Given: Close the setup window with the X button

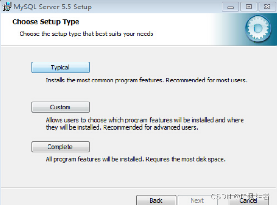Looking at the screenshot, I should [x=267, y=7].
